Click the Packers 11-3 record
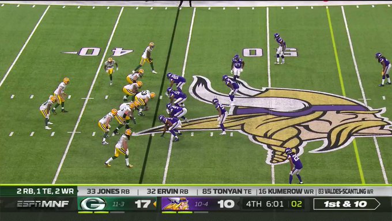Screen dimensions: 392x221 click(x=118, y=204)
